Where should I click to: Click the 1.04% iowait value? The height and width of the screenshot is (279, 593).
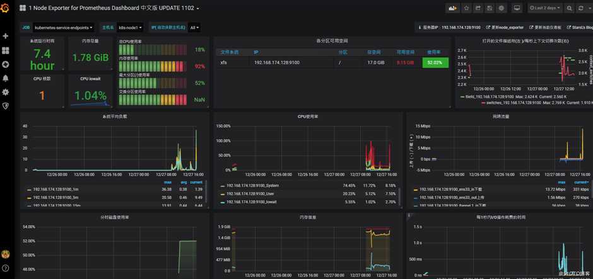pyautogui.click(x=90, y=96)
